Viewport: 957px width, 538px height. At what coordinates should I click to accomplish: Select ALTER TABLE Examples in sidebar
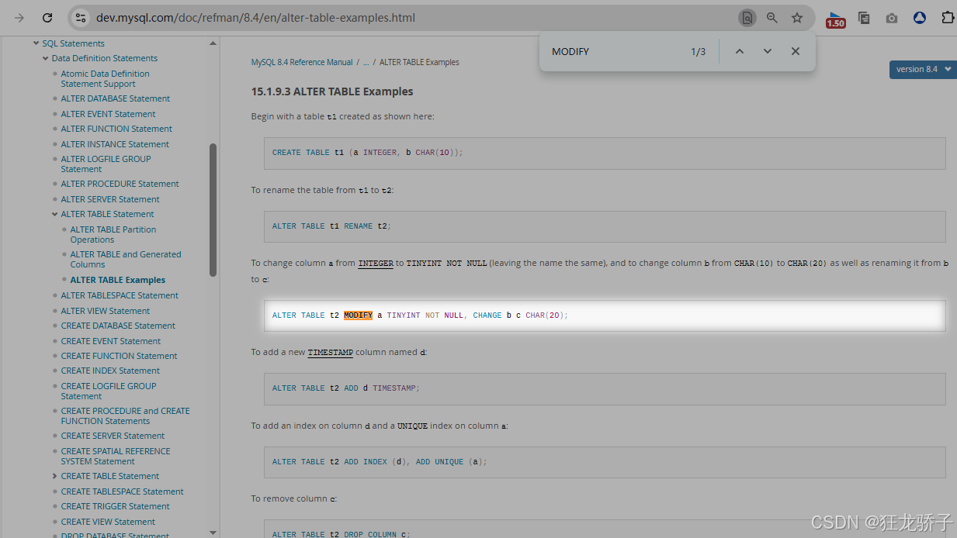point(117,280)
